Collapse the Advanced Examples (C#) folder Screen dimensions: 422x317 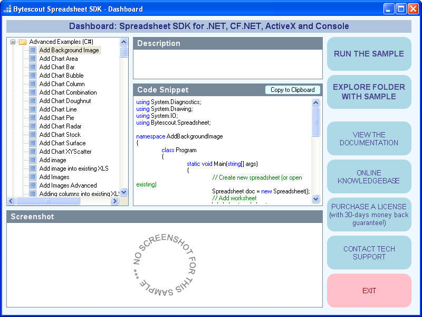(13, 42)
